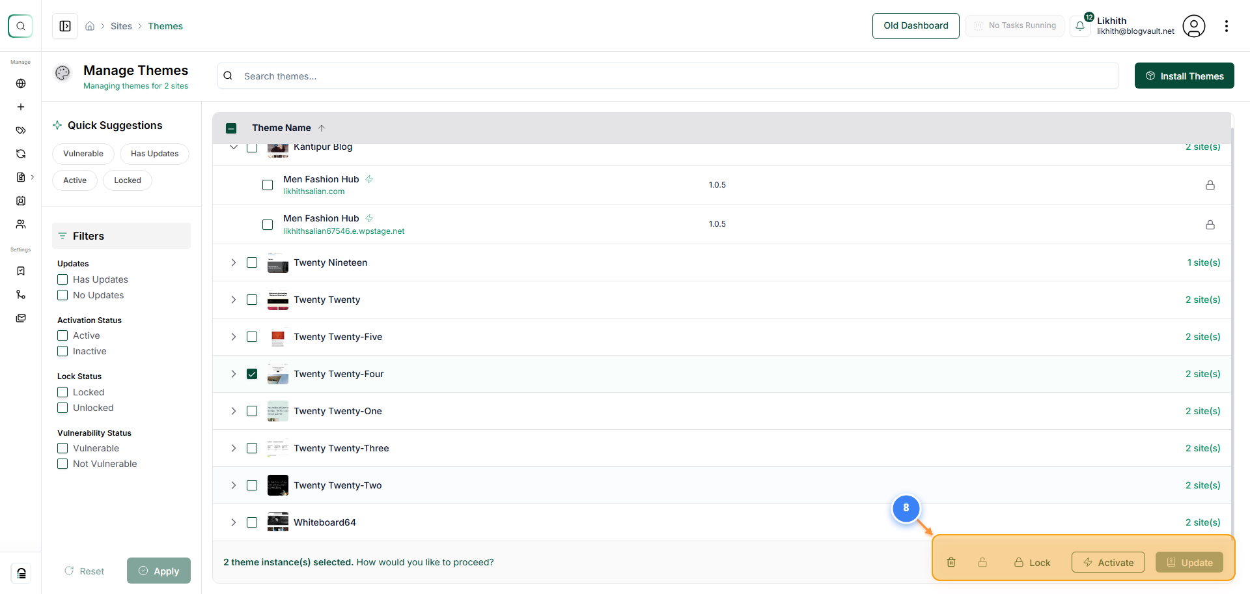1250x594 pixels.
Task: Click the unlock icon in the bulk action bar
Action: [x=982, y=561]
